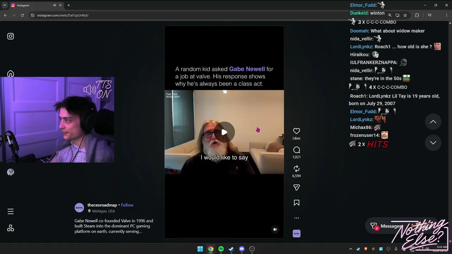Click the Instagram logo in the sidebar
The height and width of the screenshot is (254, 452).
click(x=11, y=36)
